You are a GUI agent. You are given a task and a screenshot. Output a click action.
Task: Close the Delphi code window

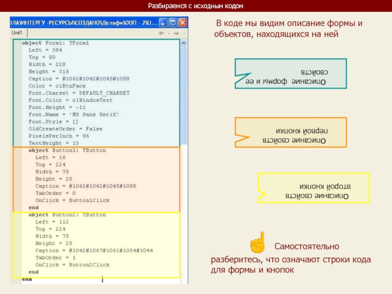[183, 23]
